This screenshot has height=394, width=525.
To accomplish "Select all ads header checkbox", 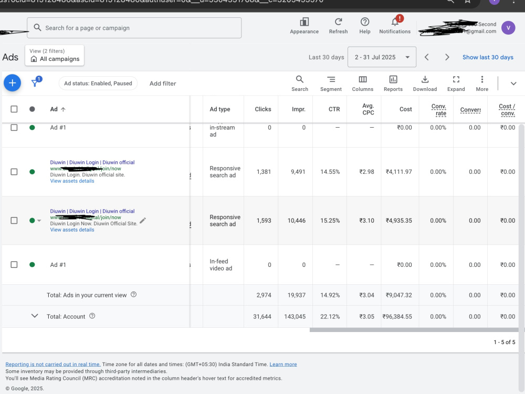I will pyautogui.click(x=14, y=109).
